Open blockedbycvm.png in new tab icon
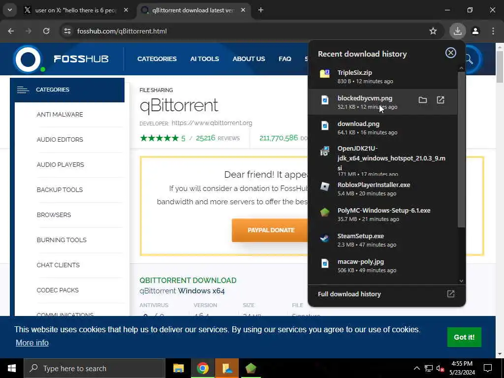504x378 pixels. (441, 100)
